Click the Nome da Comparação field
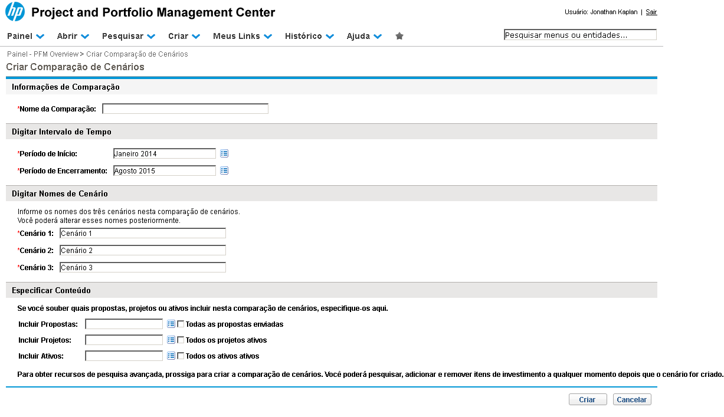Viewport: 724px width, 417px height. click(185, 109)
